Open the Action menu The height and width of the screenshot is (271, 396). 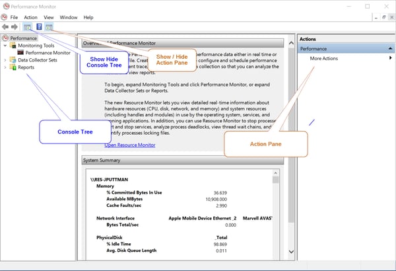[30, 17]
